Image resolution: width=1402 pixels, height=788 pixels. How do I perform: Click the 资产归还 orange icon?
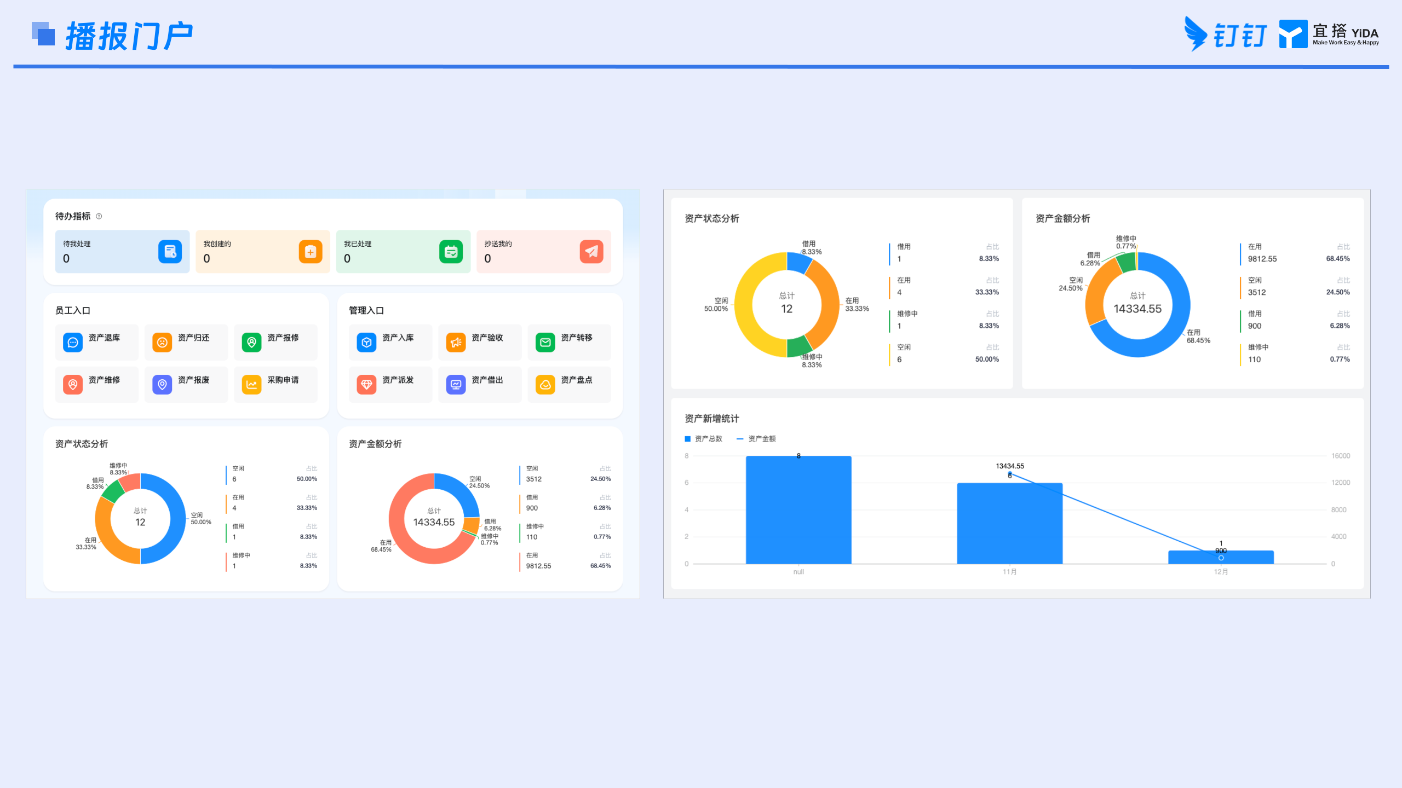pyautogui.click(x=162, y=343)
